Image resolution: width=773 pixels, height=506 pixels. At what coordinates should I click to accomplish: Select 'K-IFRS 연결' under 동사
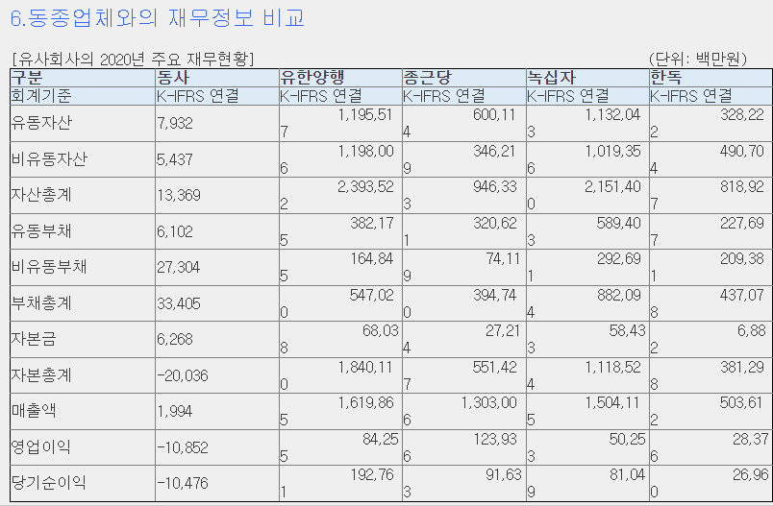pyautogui.click(x=197, y=95)
